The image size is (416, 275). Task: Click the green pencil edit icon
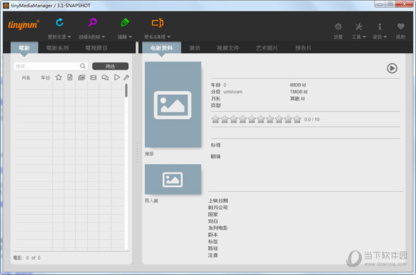coord(125,23)
